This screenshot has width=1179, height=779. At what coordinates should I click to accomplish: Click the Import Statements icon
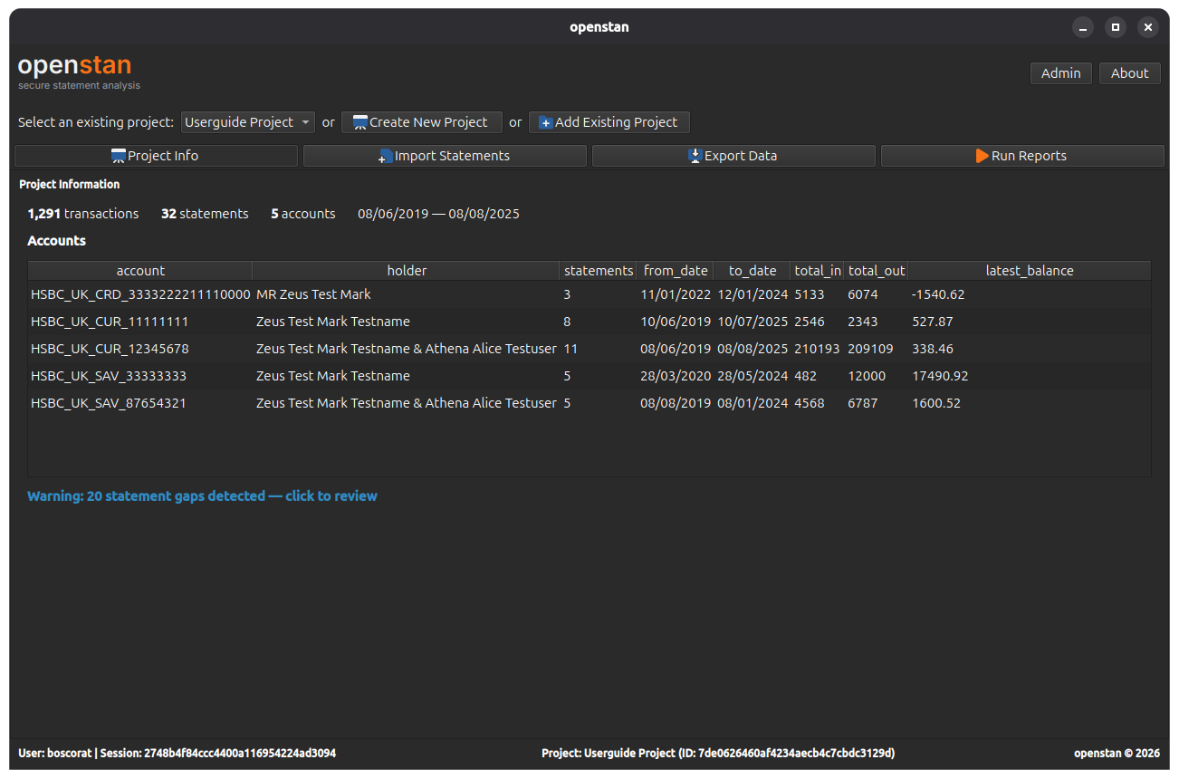(x=385, y=156)
